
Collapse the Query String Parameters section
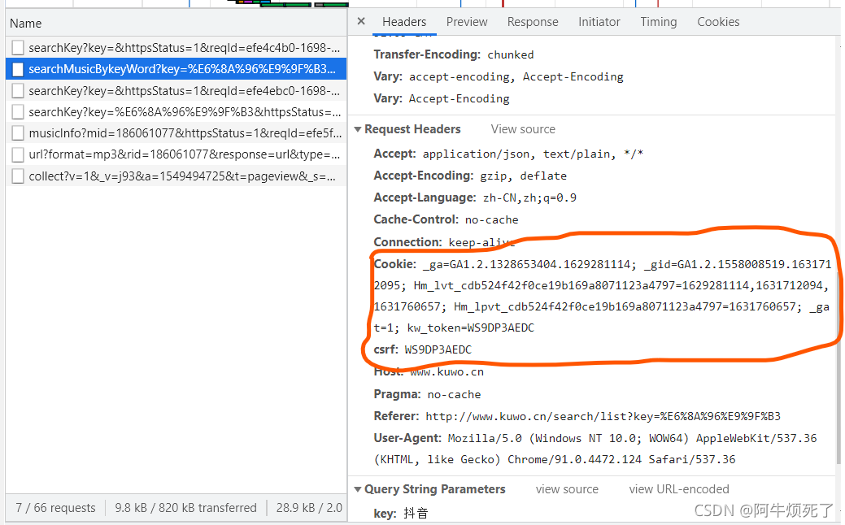click(x=357, y=489)
